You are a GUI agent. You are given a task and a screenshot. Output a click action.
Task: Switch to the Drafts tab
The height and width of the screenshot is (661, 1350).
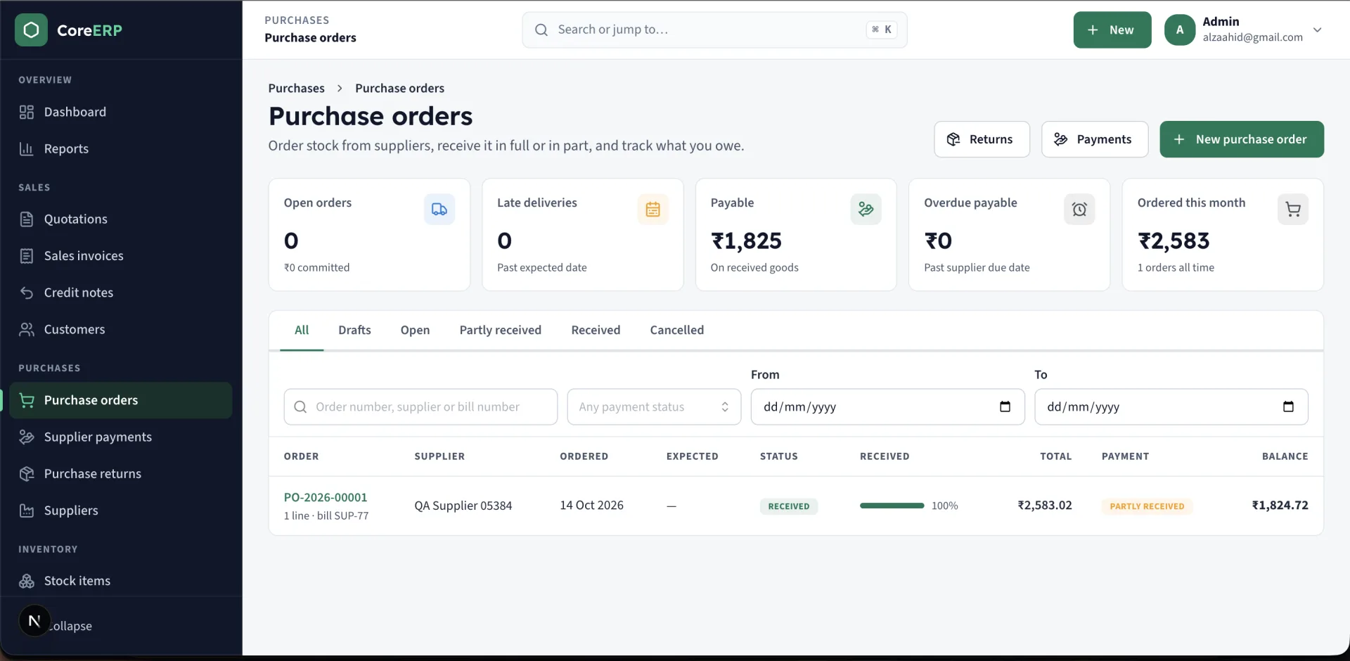(x=354, y=330)
